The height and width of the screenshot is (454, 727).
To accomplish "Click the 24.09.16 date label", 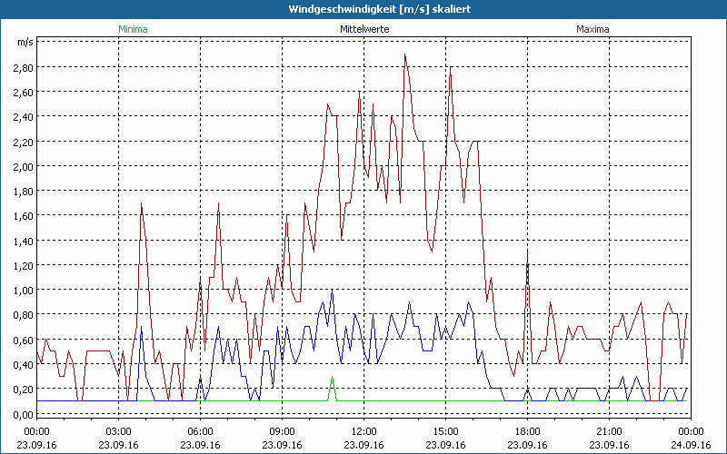I will click(691, 445).
